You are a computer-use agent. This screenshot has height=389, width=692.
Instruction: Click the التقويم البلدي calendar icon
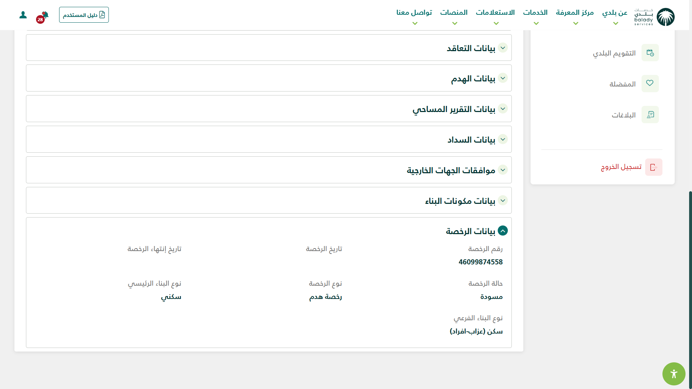[x=650, y=53]
